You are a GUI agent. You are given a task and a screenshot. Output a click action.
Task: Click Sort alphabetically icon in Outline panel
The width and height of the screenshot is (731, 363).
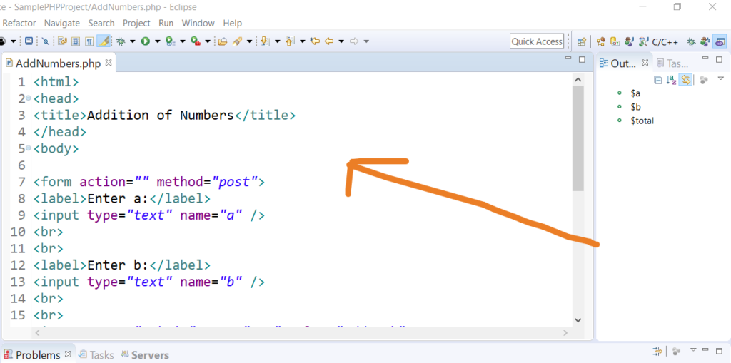[671, 80]
